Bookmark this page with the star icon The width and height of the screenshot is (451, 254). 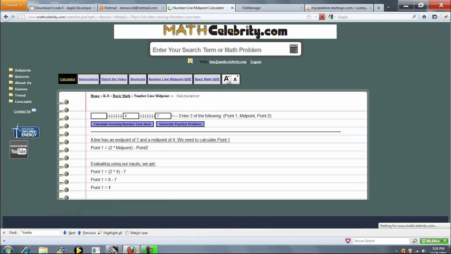309,17
